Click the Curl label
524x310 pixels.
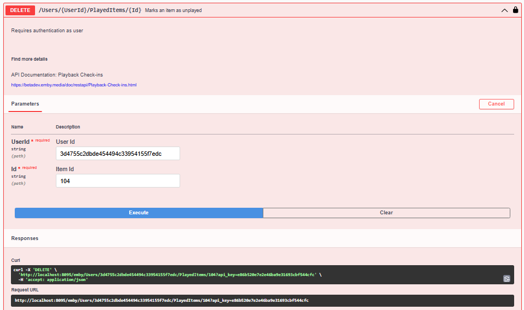coord(15,260)
